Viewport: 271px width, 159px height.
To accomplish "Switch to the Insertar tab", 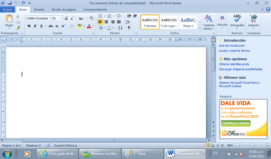I will pyautogui.click(x=39, y=9).
